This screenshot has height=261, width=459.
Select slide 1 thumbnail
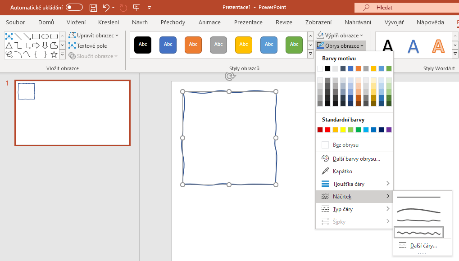[x=73, y=113]
